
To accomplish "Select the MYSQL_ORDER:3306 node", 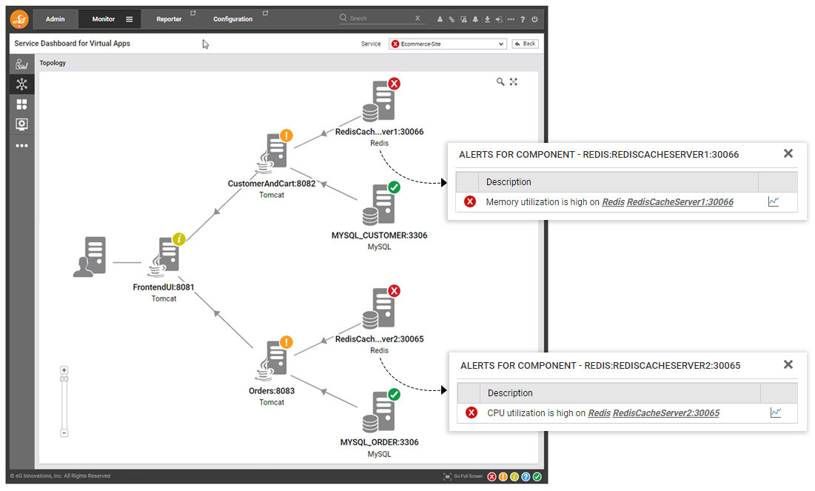I will pyautogui.click(x=380, y=412).
